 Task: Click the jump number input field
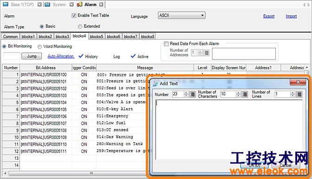click(12, 56)
